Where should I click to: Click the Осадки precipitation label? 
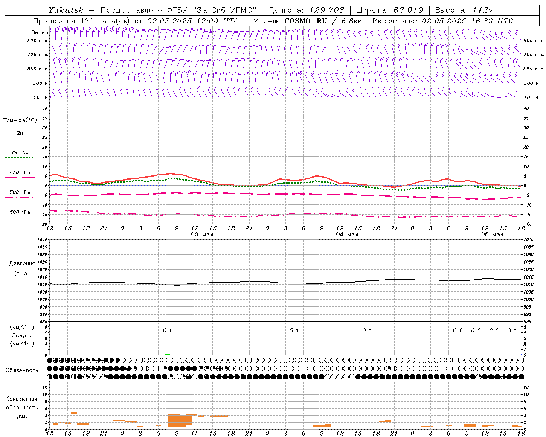click(22, 335)
